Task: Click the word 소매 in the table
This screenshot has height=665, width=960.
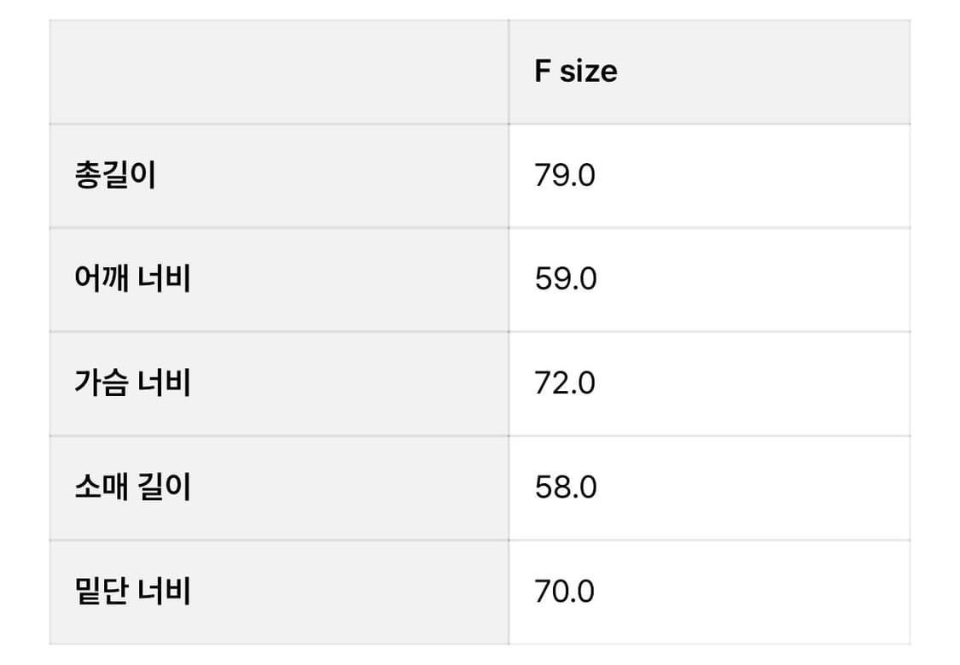Action: [101, 487]
